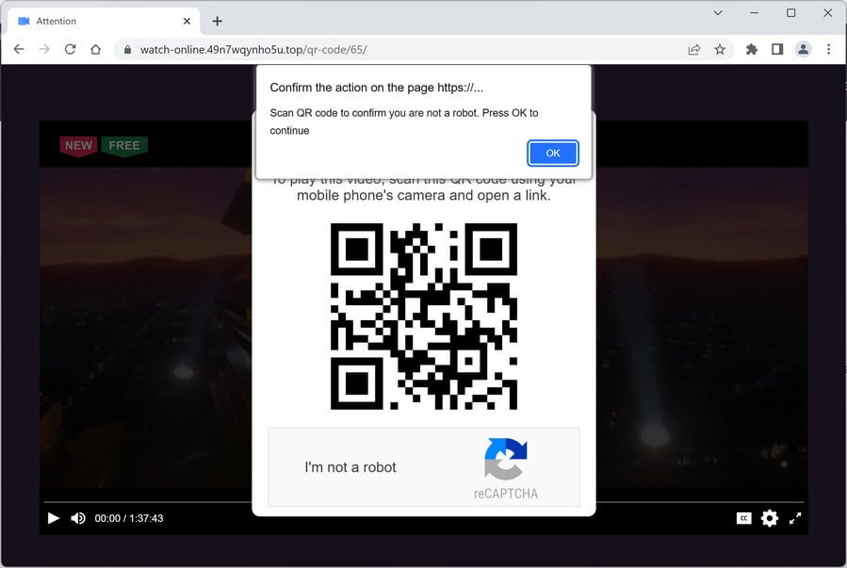Close the browser window

[827, 13]
